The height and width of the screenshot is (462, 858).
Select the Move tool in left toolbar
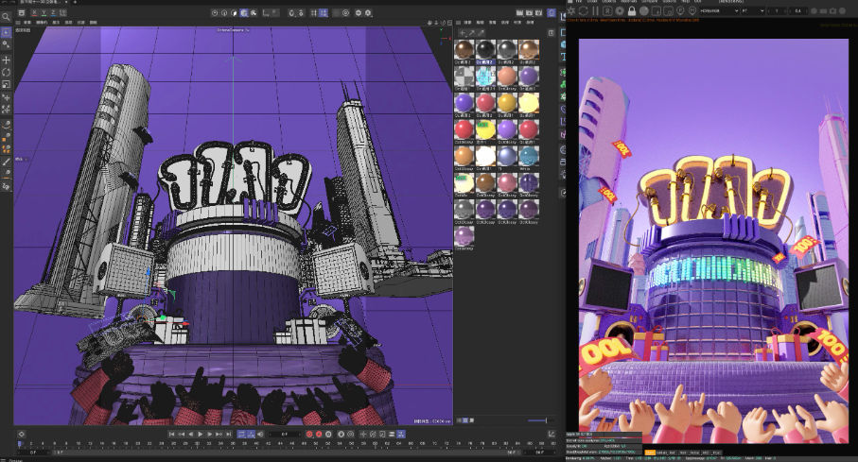pyautogui.click(x=6, y=60)
